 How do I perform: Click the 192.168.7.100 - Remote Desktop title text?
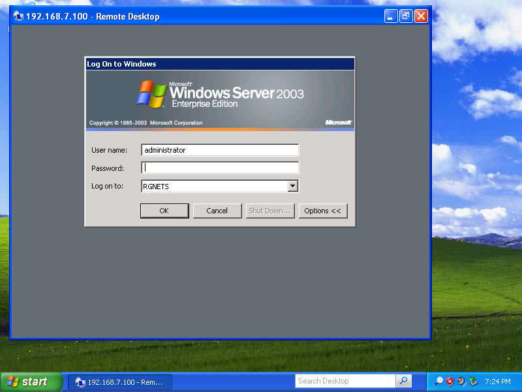(x=93, y=16)
